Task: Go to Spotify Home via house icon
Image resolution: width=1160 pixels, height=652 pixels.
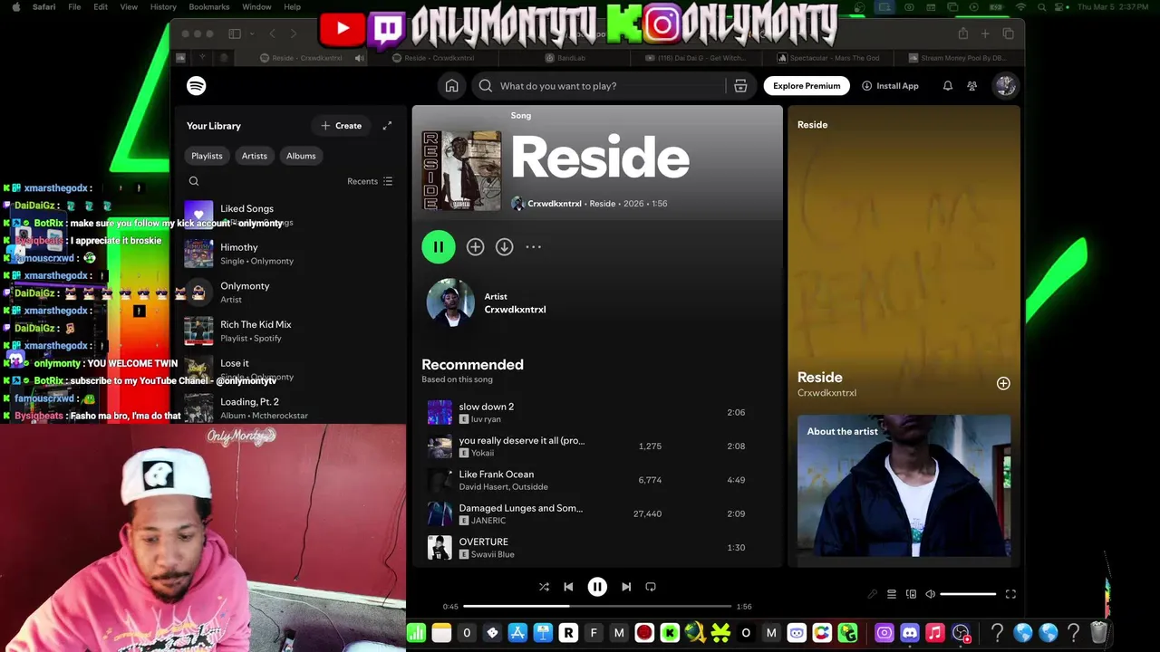Action: tap(451, 86)
